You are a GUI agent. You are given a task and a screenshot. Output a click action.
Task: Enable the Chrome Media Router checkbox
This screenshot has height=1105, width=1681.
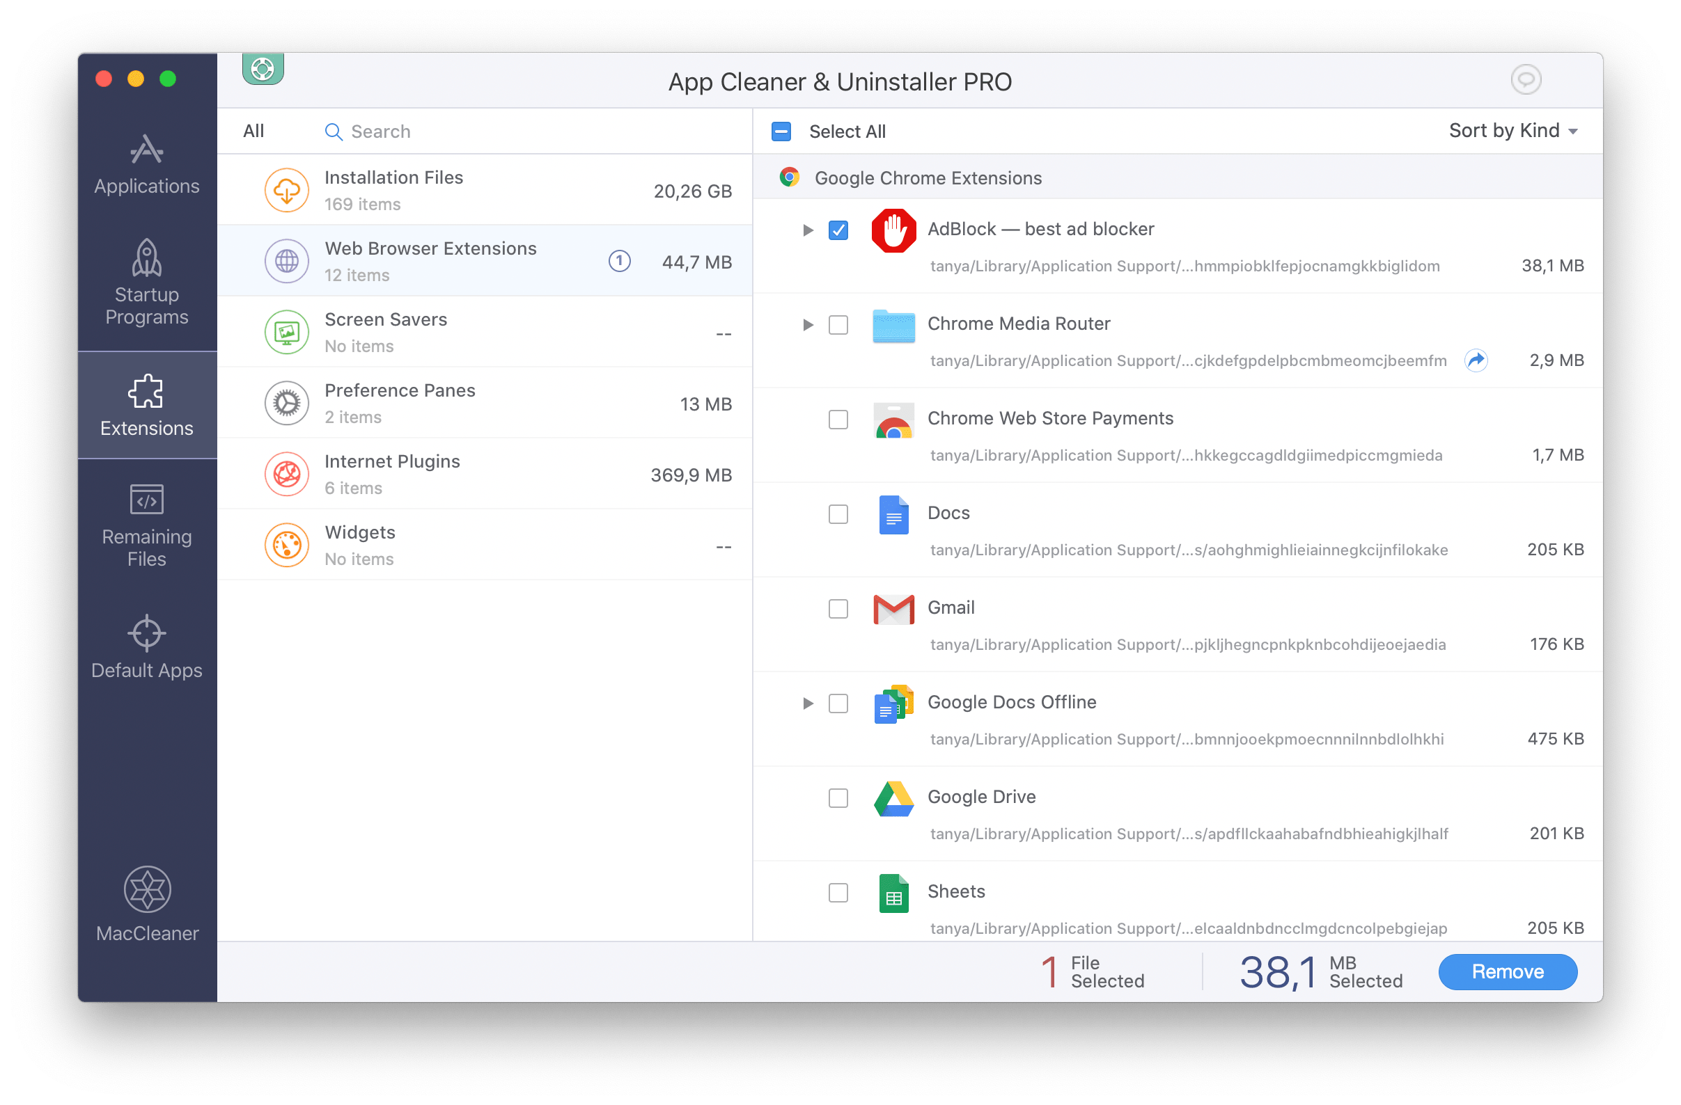(x=837, y=324)
